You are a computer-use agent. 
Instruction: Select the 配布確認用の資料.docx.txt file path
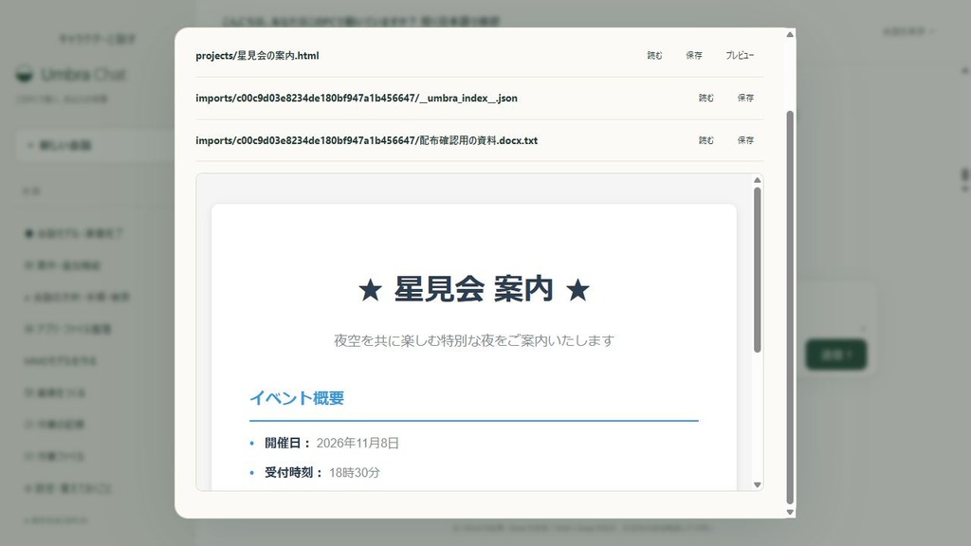click(x=367, y=140)
